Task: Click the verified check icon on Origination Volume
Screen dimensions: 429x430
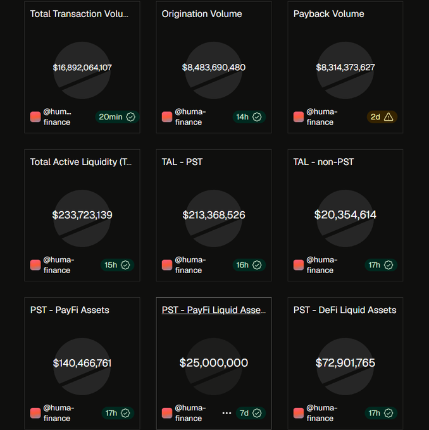Action: tap(257, 117)
